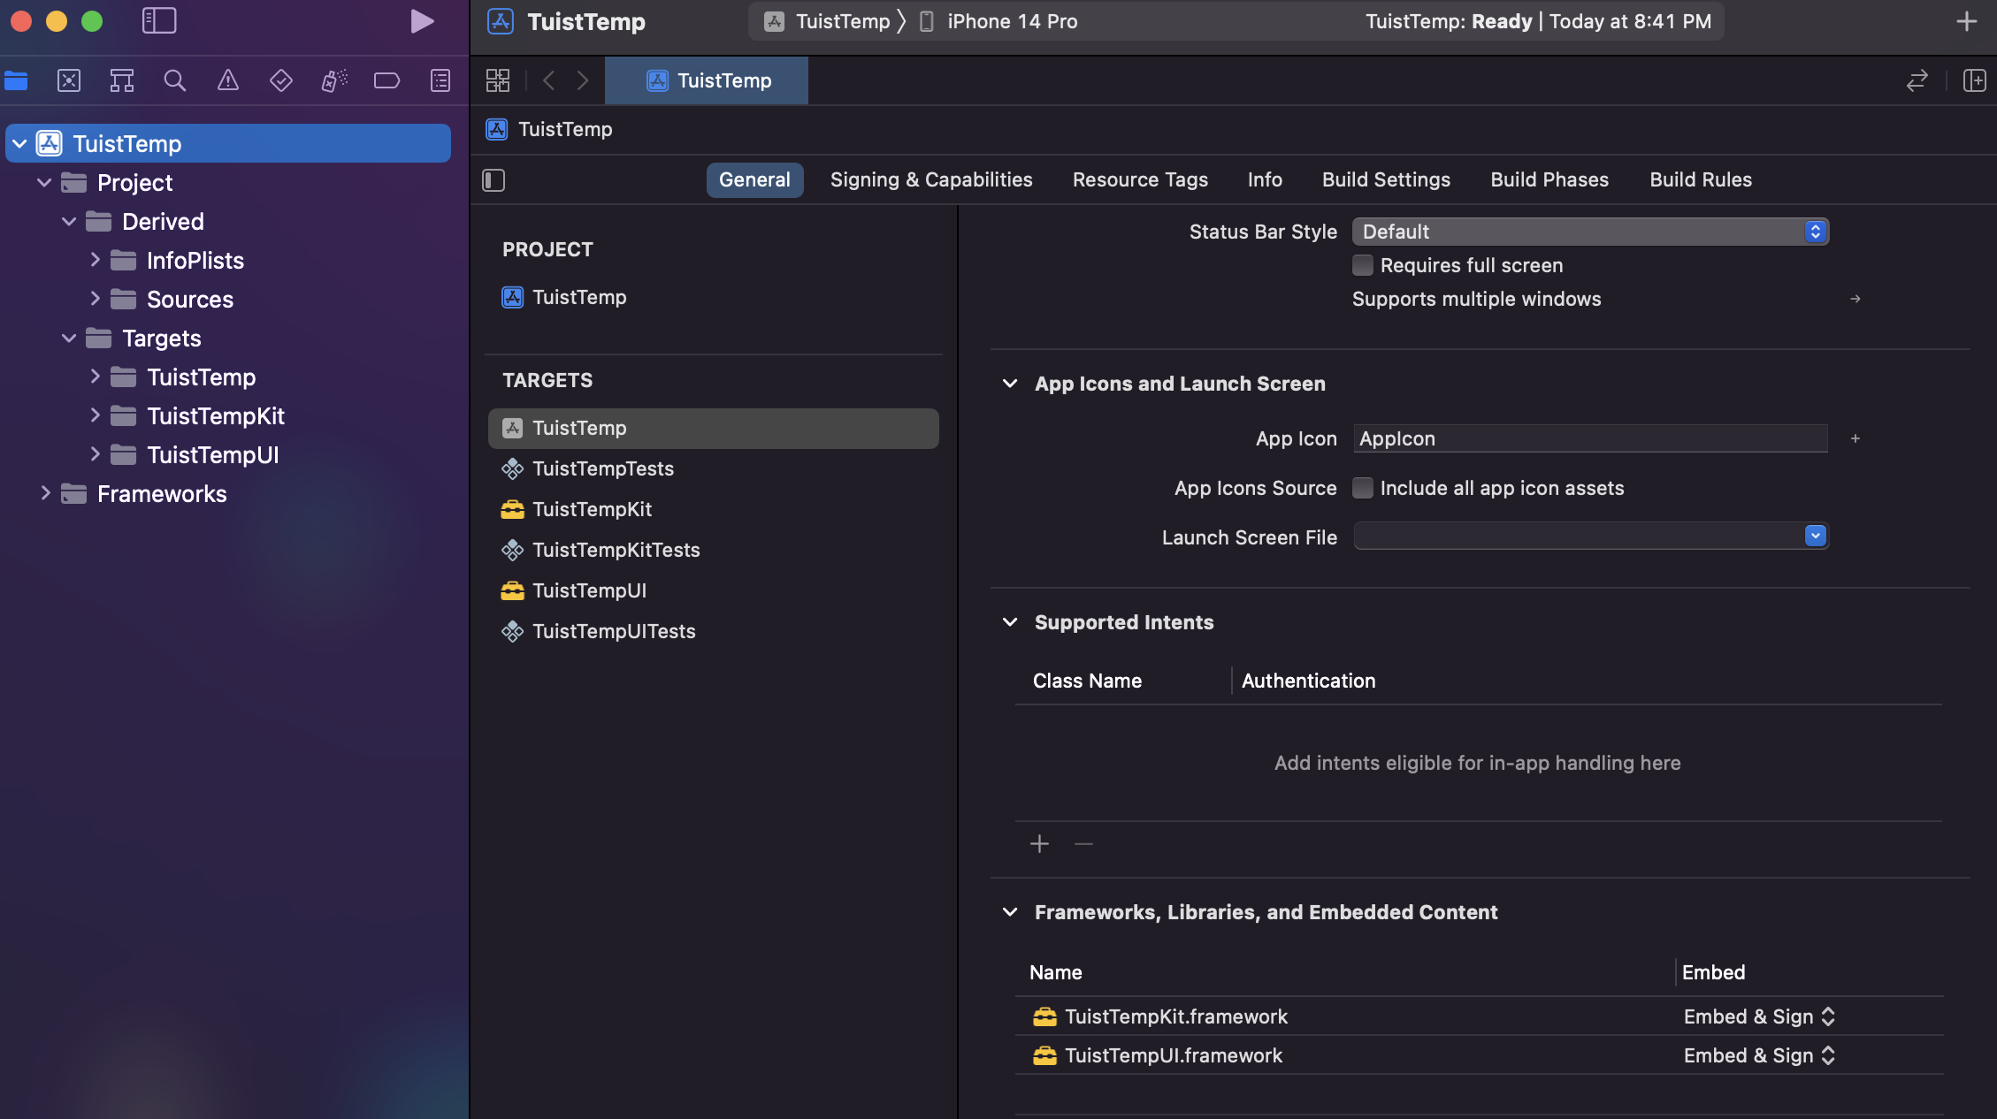1997x1119 pixels.
Task: Toggle the navigator sidebar visibility button
Action: 159,21
